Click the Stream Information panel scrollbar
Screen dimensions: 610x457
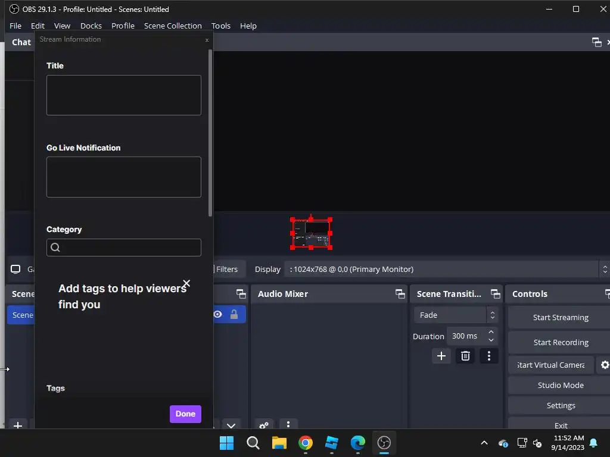coord(210,132)
